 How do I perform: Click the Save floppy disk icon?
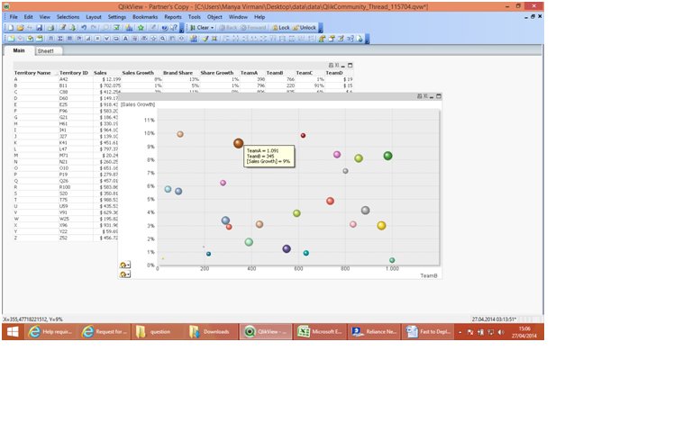pos(40,27)
